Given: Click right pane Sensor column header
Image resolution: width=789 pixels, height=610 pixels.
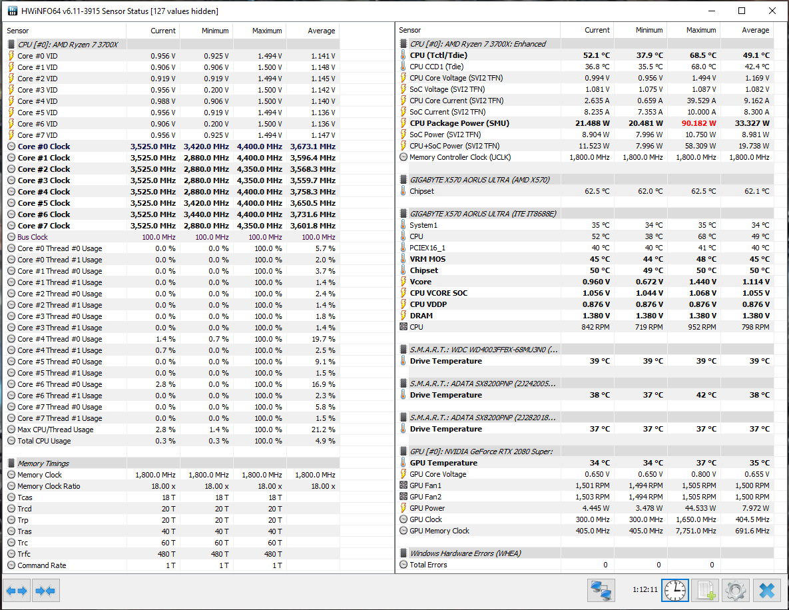Looking at the screenshot, I should 478,30.
